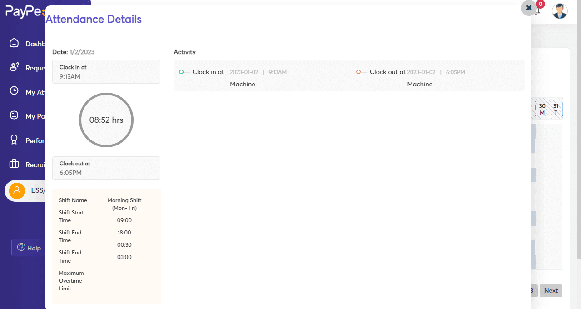Open the Dashboard sidebar icon
The width and height of the screenshot is (581, 309).
pyautogui.click(x=14, y=43)
